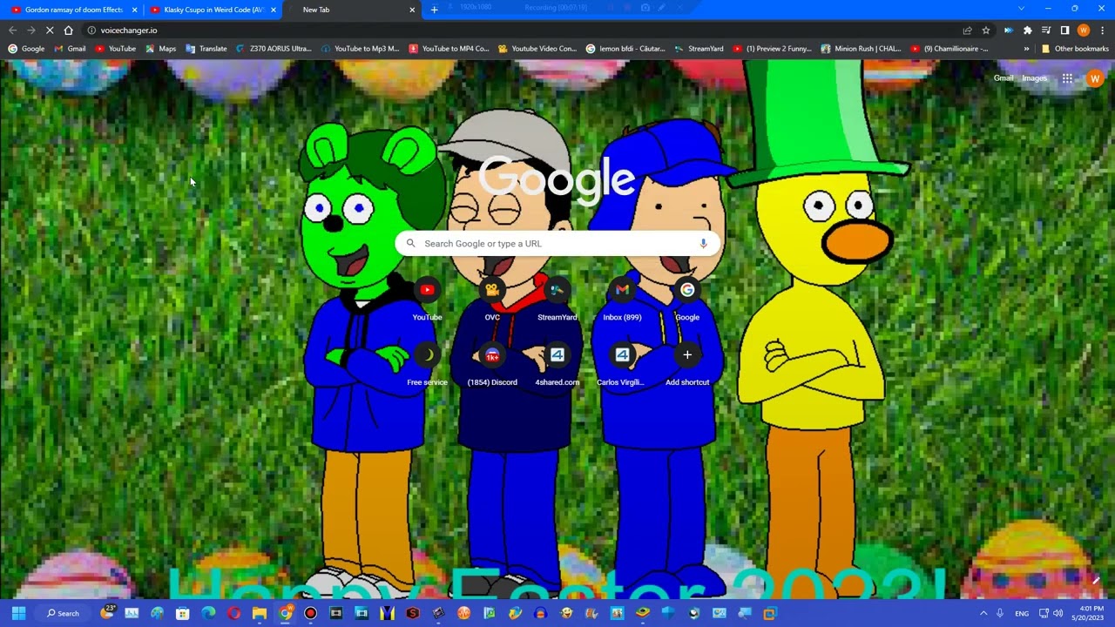
Task: Open the Chrome side panel
Action: click(1064, 30)
